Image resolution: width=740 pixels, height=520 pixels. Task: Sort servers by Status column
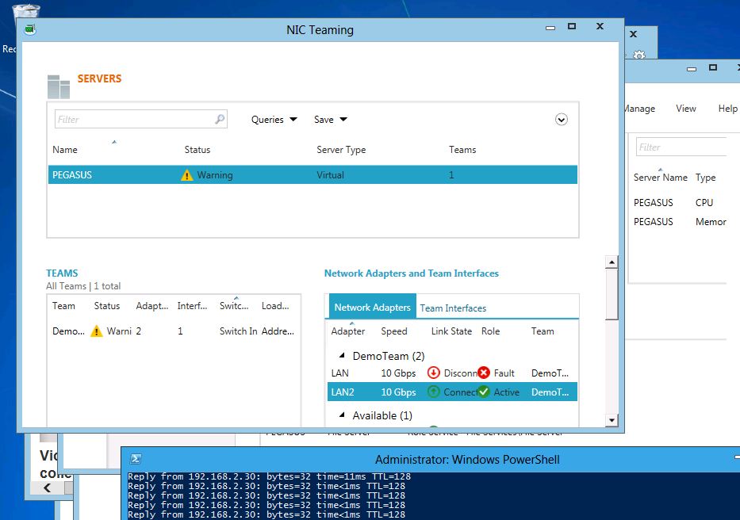(x=197, y=150)
